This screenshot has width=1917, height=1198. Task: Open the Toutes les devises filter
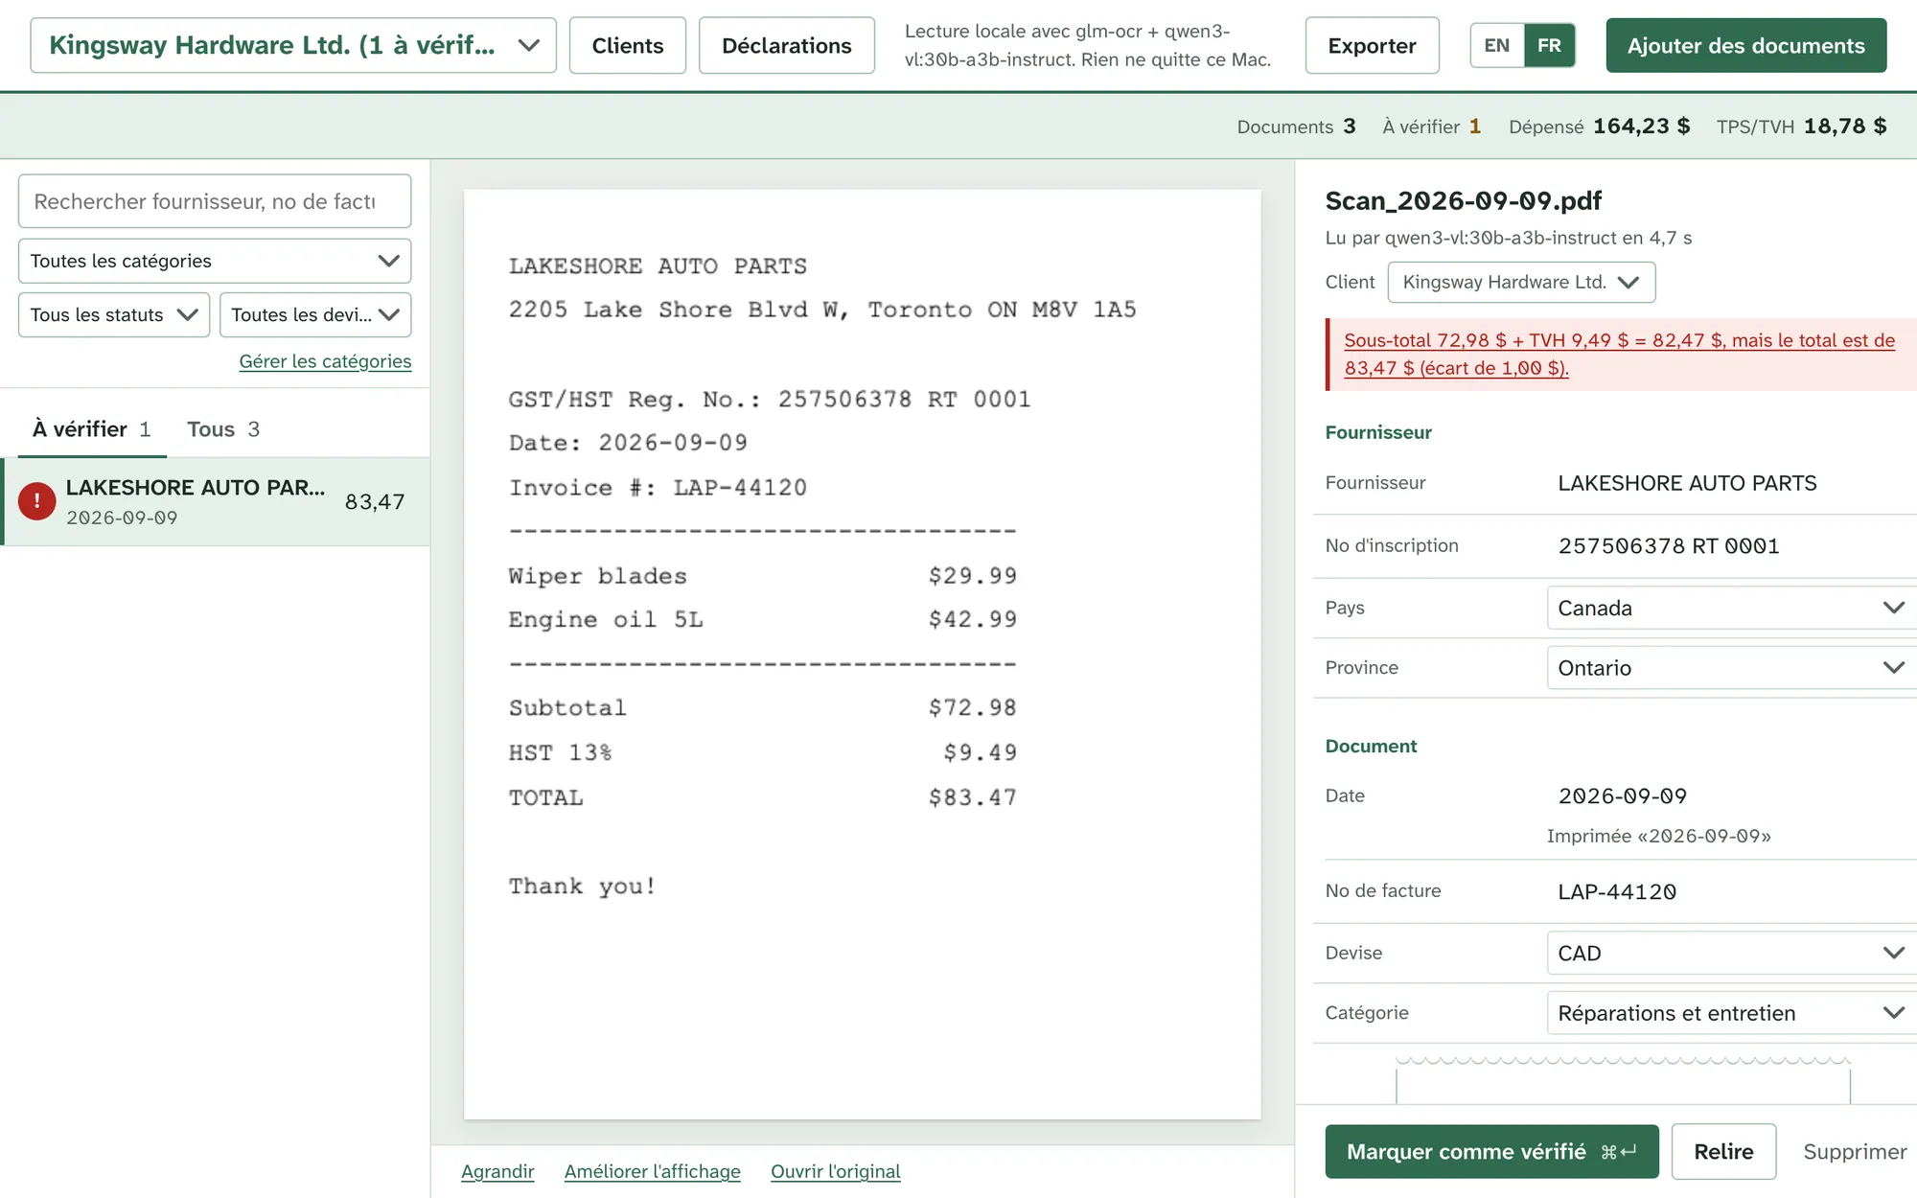tap(315, 314)
